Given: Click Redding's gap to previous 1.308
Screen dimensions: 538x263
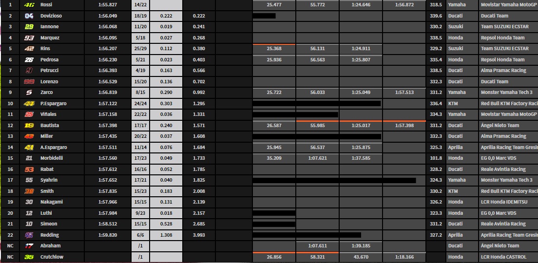Looking at the screenshot, I should 166,235.
